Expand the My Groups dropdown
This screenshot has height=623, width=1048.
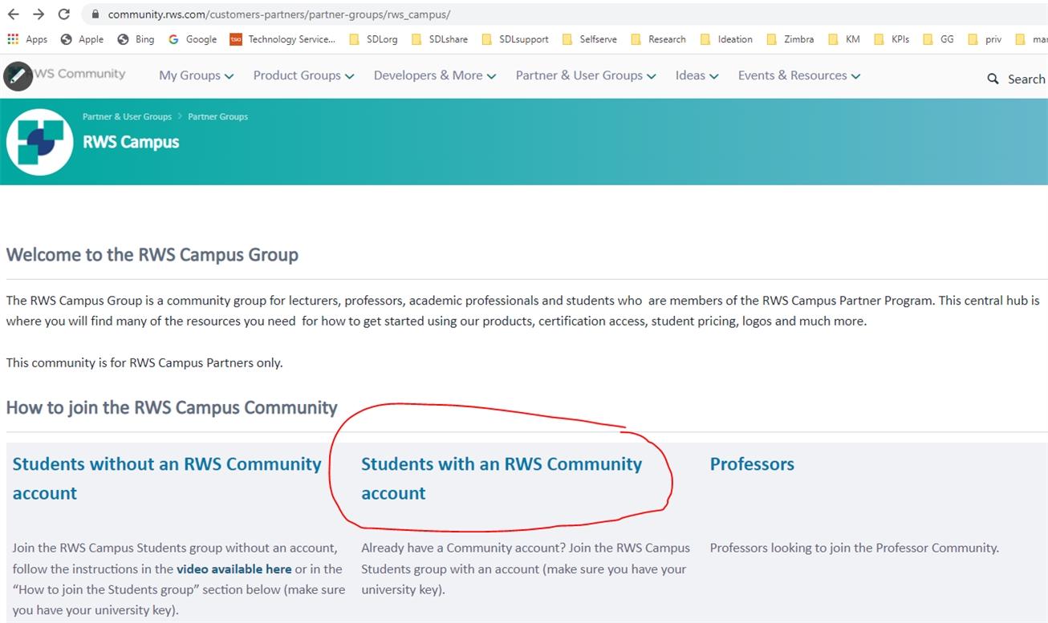pyautogui.click(x=196, y=75)
